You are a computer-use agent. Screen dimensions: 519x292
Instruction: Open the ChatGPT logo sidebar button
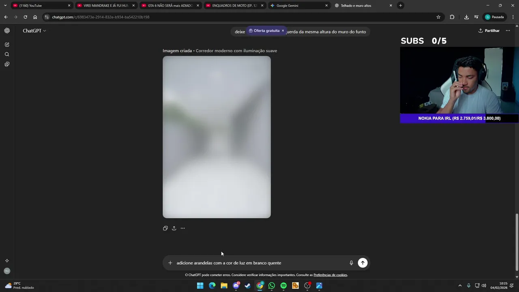click(7, 31)
